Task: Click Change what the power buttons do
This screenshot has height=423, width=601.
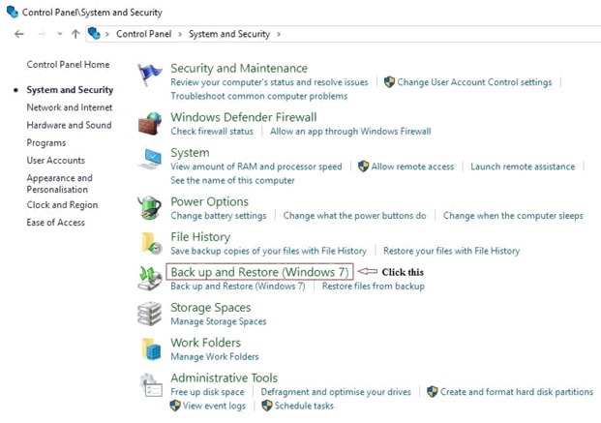Action: tap(354, 216)
